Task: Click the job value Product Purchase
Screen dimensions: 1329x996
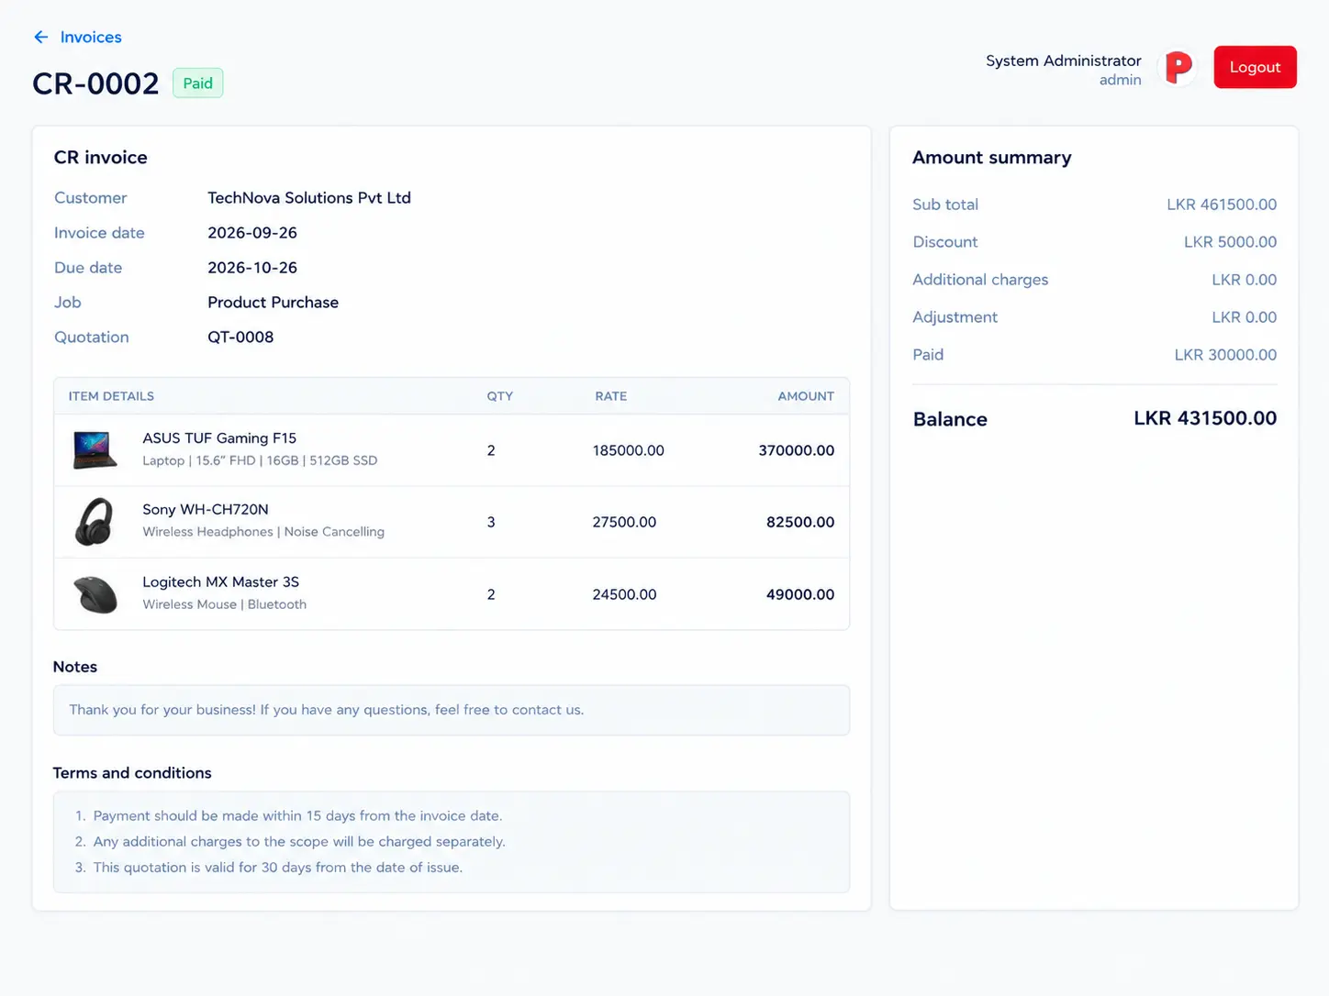Action: coord(273,303)
